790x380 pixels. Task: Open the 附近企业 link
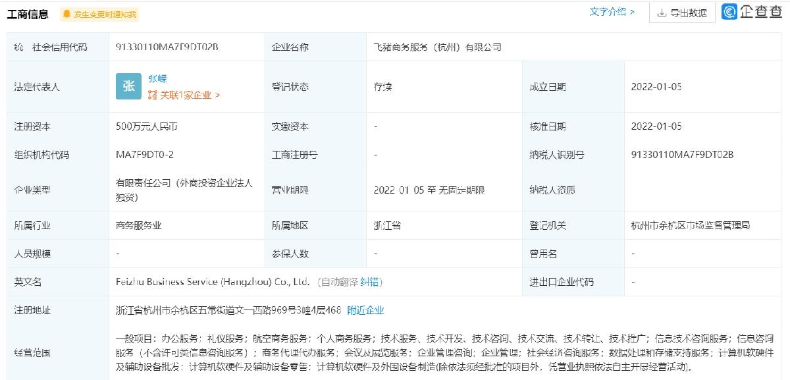tap(365, 310)
